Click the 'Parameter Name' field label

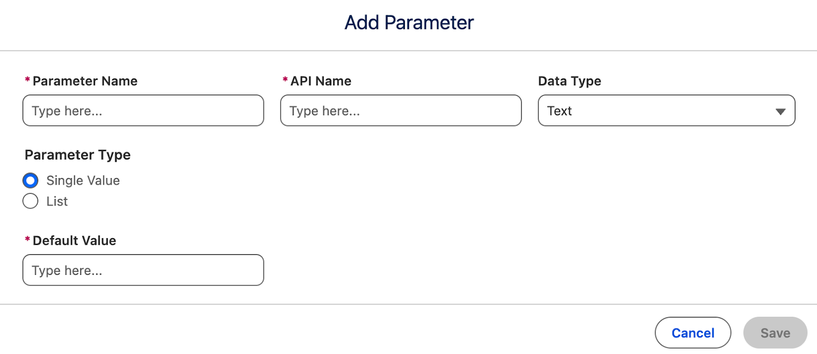[85, 81]
